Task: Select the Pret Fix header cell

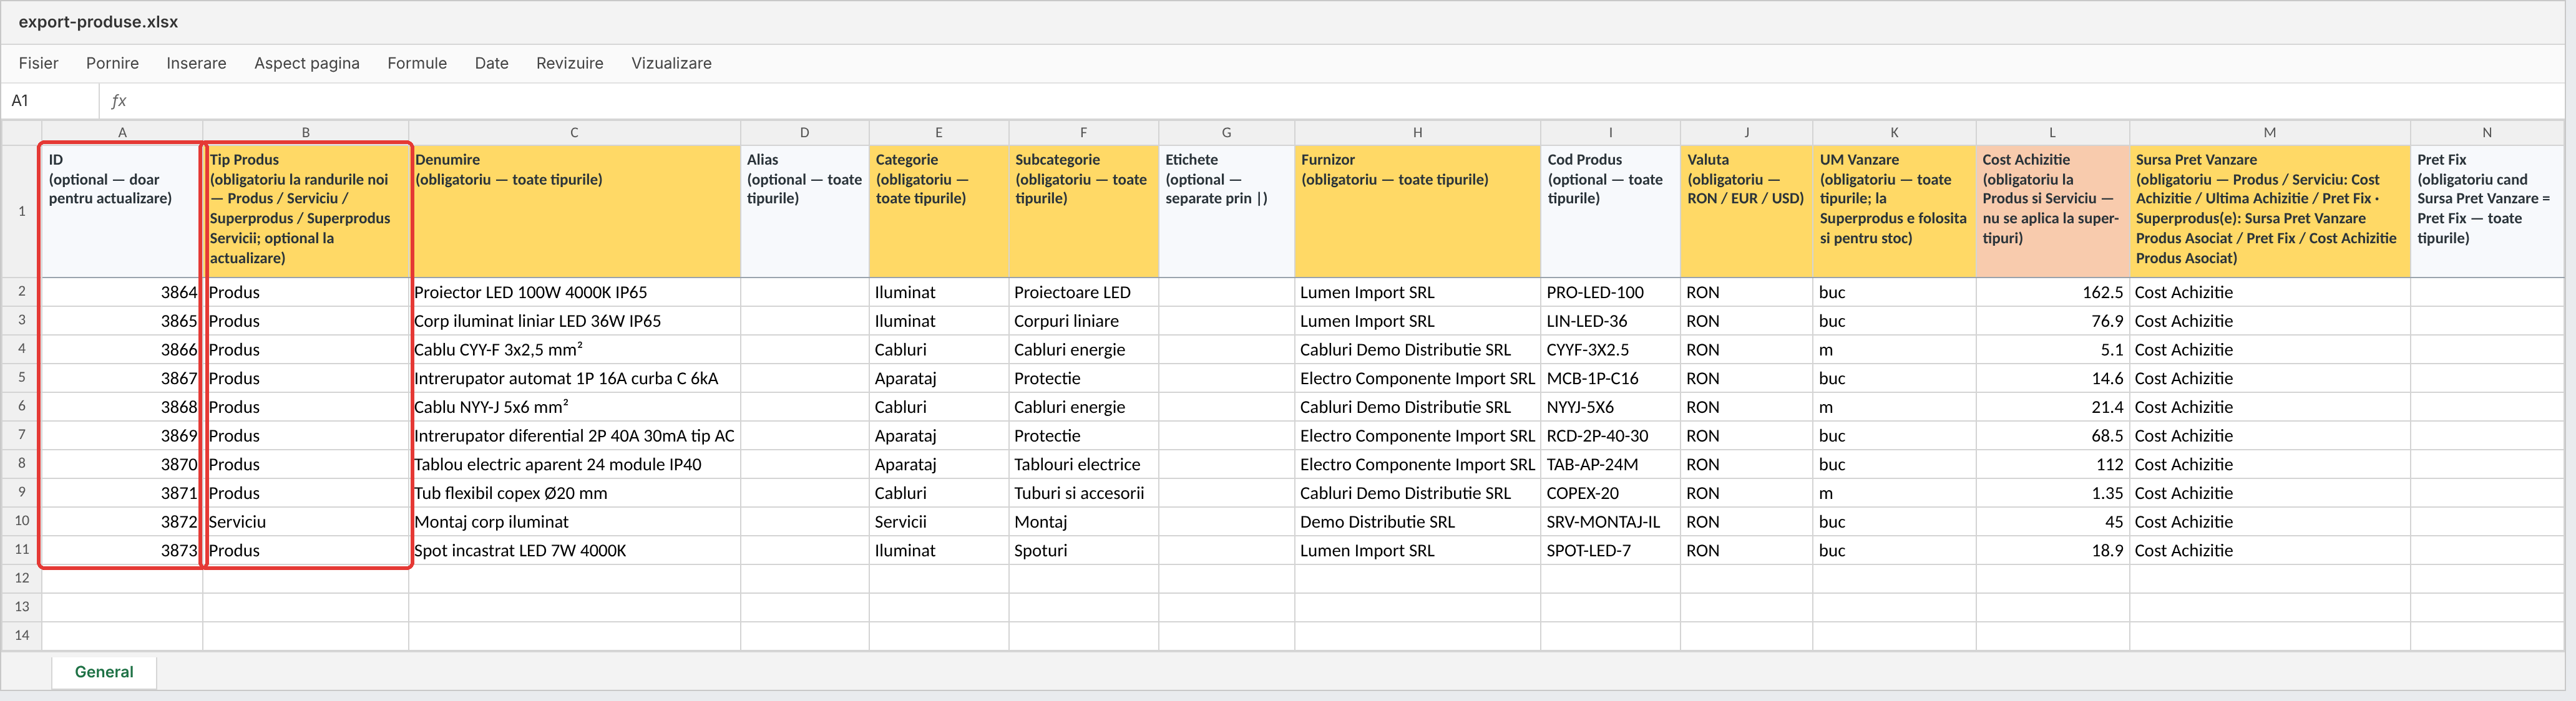Action: click(2486, 211)
